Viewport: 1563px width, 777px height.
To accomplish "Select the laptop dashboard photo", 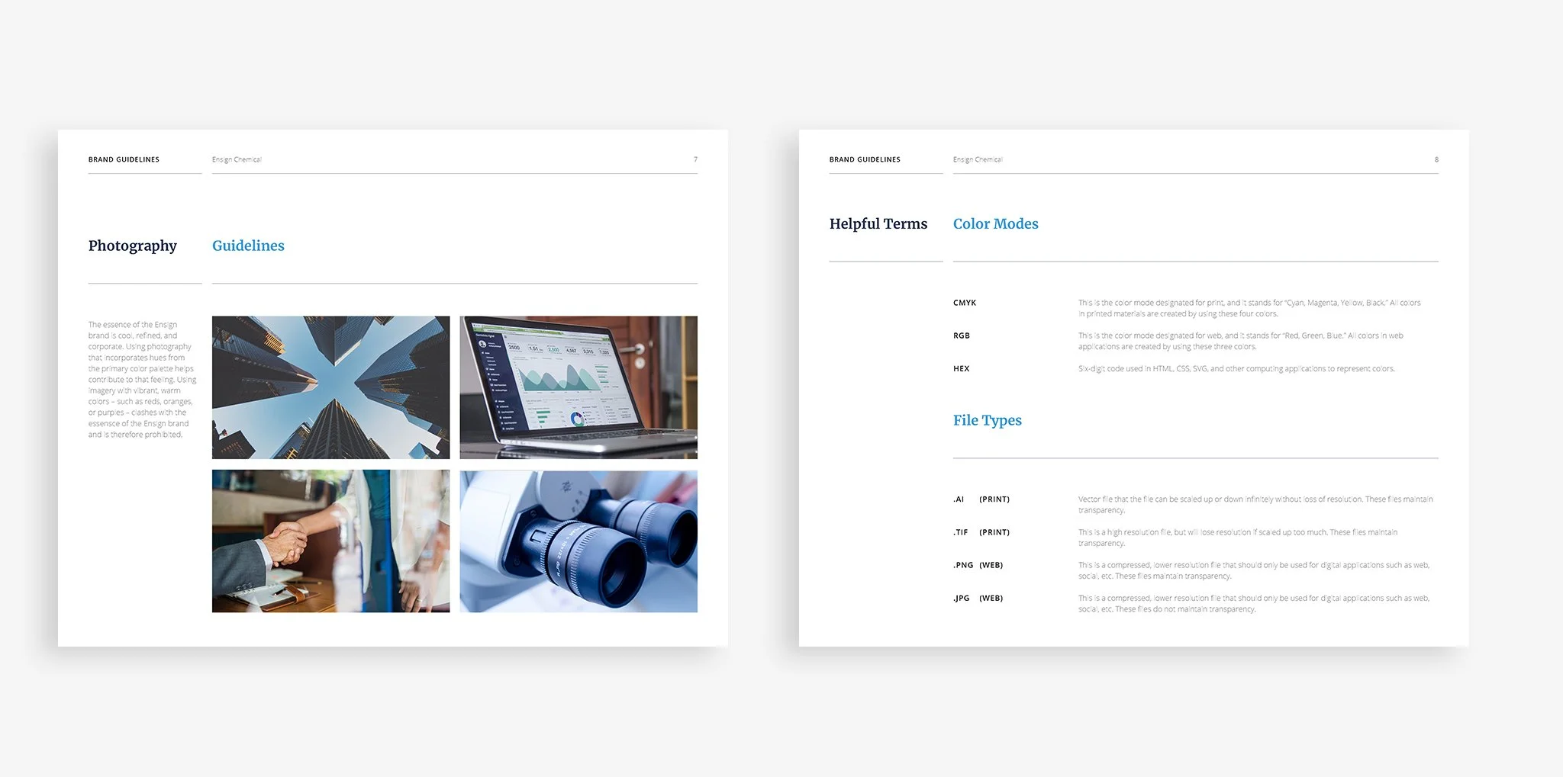I will 578,387.
